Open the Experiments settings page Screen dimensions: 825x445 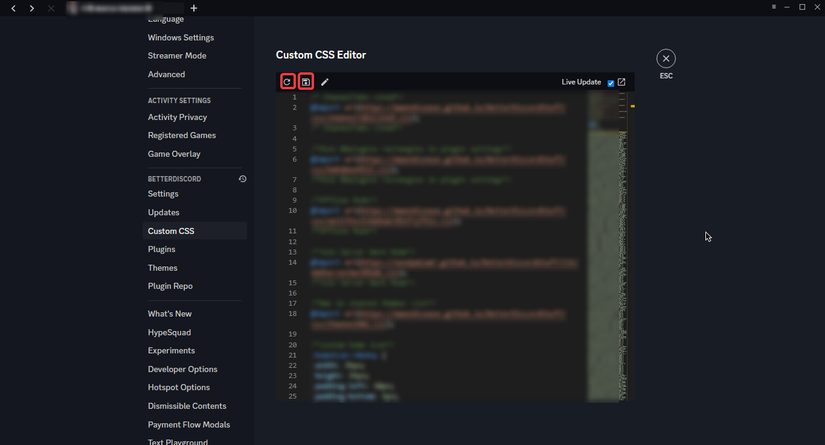tap(171, 350)
